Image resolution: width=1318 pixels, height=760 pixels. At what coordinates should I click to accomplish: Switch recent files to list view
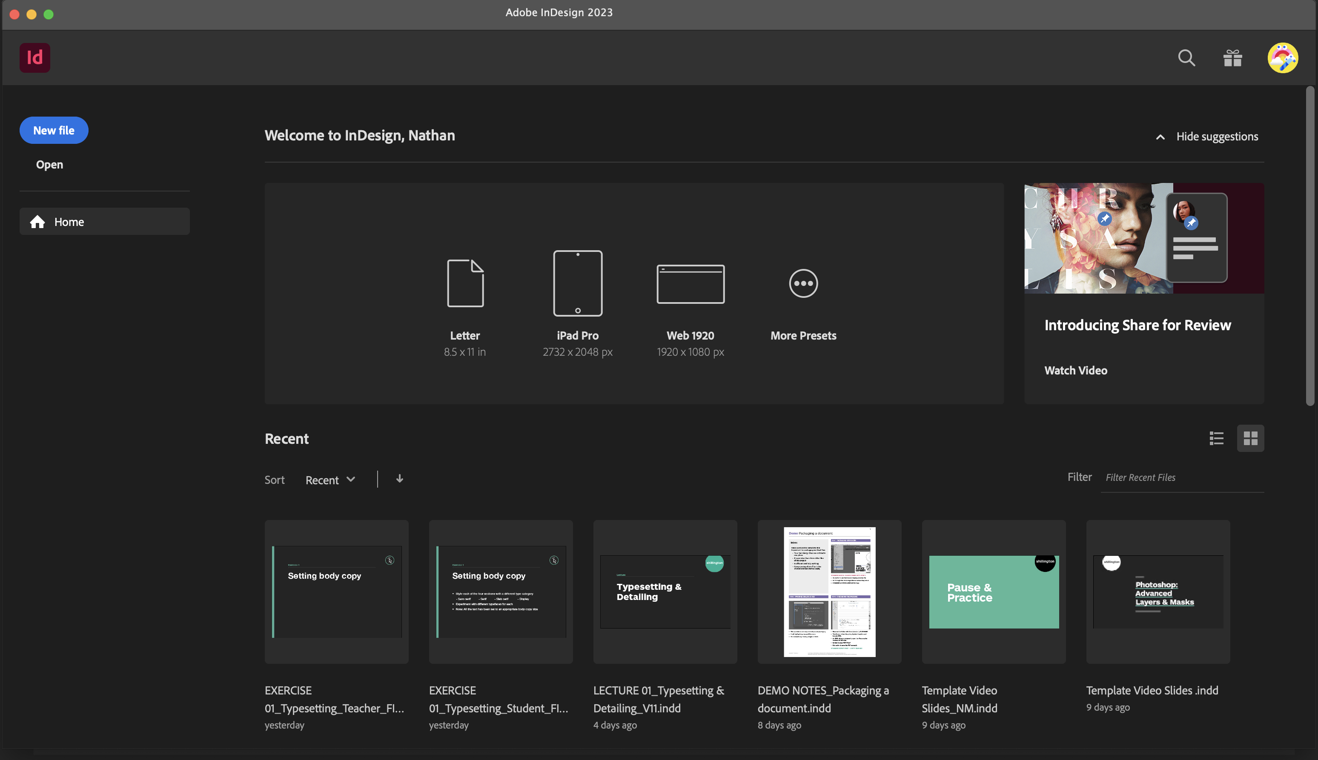(1216, 438)
